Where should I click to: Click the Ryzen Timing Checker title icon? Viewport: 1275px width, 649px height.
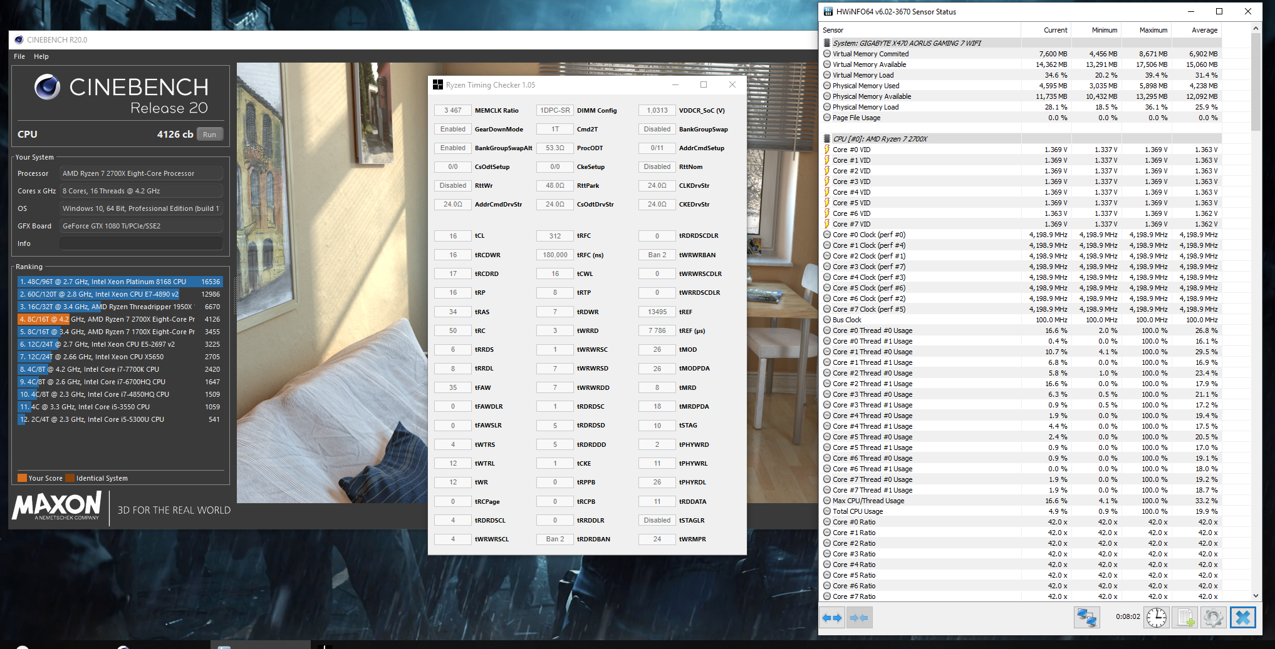438,85
